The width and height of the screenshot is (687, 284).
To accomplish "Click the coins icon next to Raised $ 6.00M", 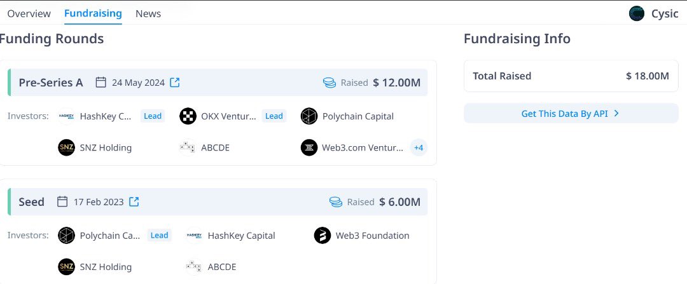I will coord(336,202).
